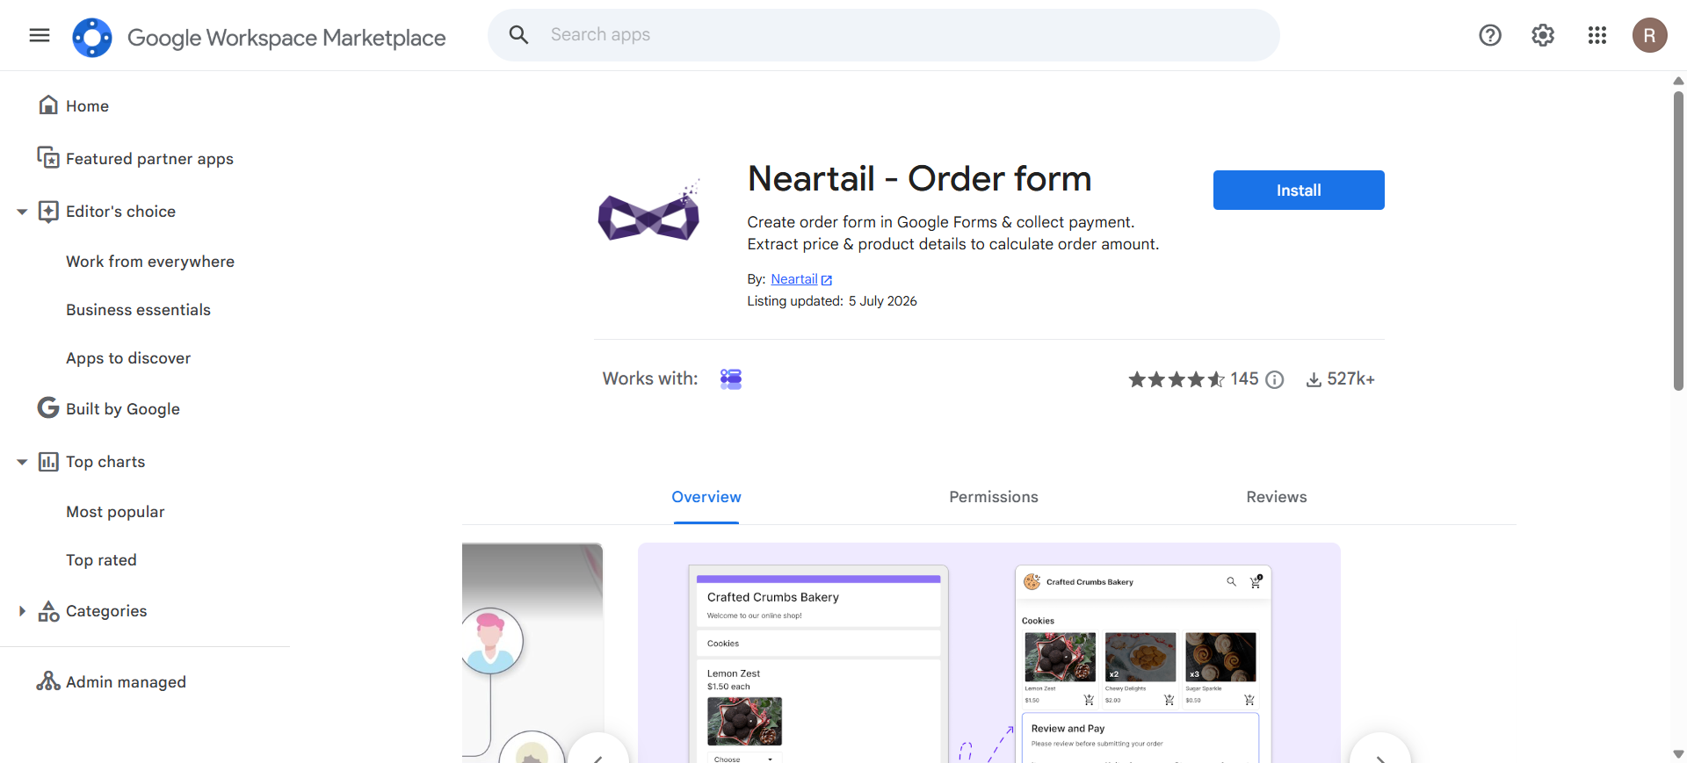Switch to the Reviews tab
This screenshot has height=763, width=1687.
click(1277, 497)
